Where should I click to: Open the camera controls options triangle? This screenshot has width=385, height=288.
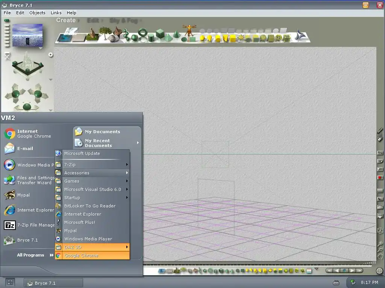[51, 111]
